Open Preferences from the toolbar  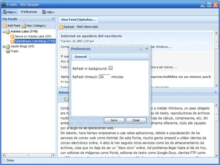[x=29, y=12]
